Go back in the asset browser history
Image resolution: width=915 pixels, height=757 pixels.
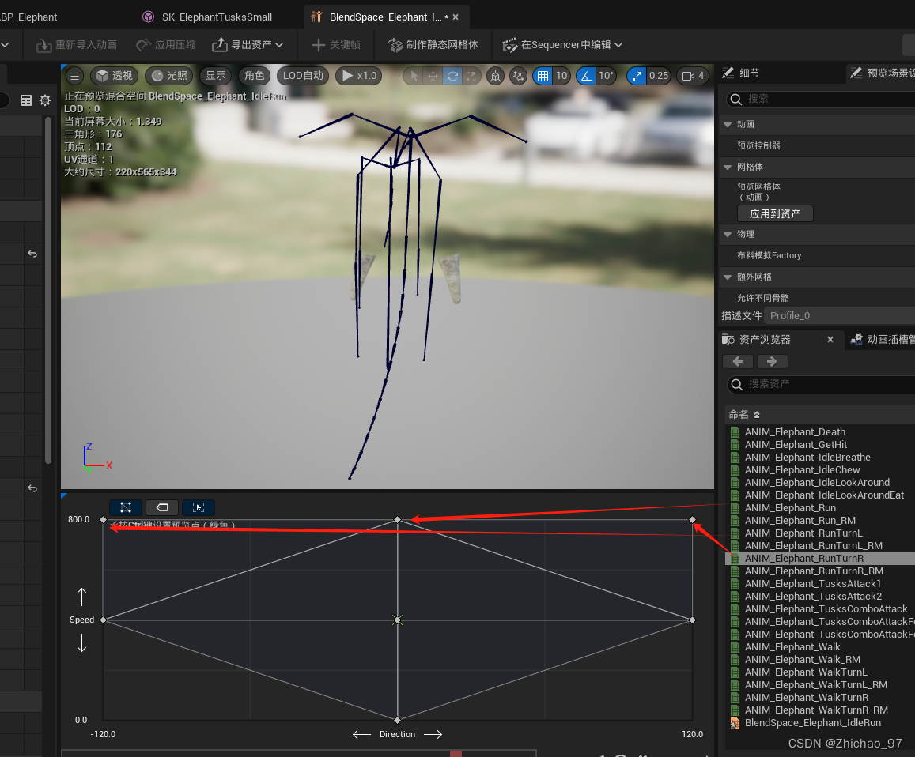point(738,362)
